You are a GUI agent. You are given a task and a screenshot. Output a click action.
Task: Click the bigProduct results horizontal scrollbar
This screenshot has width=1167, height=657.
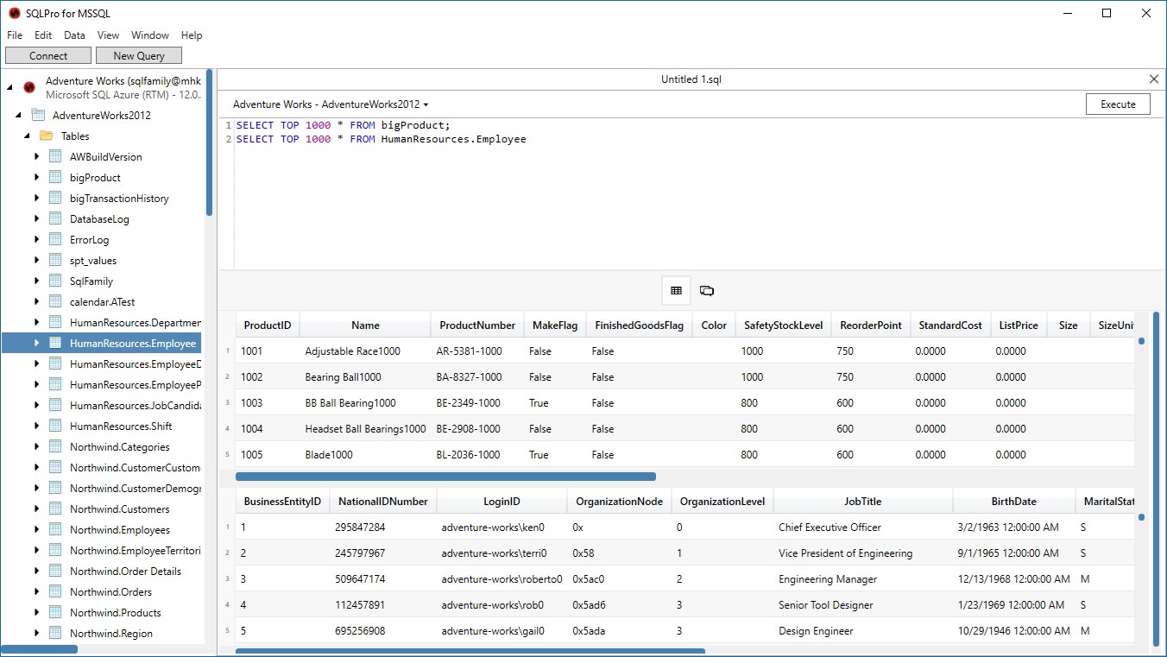coord(445,477)
